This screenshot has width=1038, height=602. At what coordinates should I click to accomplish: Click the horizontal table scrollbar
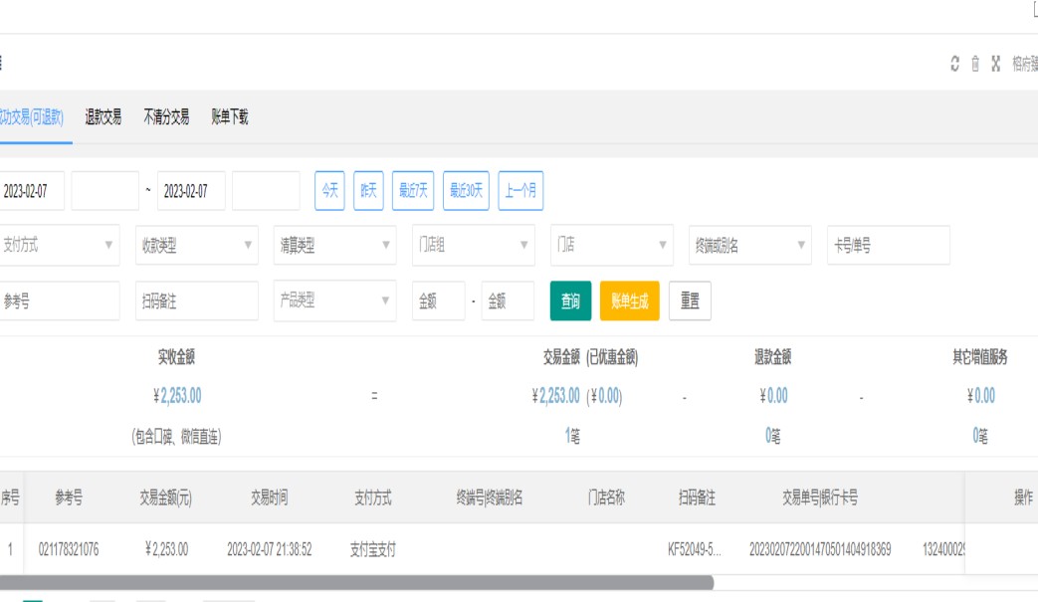pos(356,583)
